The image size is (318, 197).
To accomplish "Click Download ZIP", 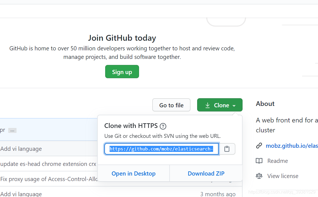I will (206, 174).
